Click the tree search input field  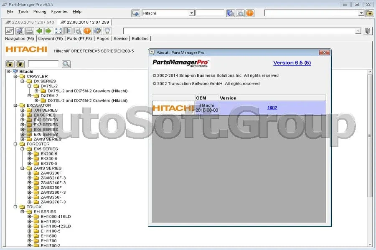pos(43,64)
